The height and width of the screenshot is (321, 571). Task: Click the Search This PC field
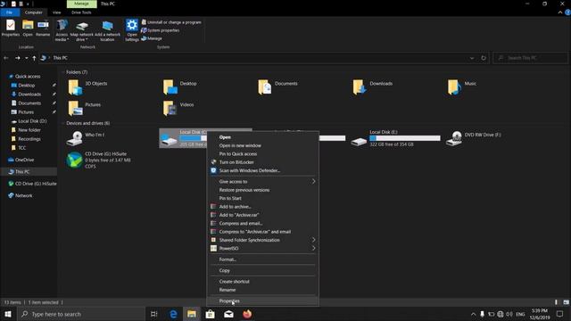pos(530,58)
